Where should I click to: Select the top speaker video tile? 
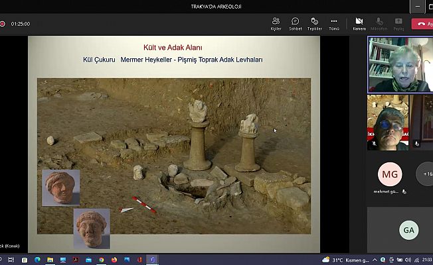tap(400, 64)
